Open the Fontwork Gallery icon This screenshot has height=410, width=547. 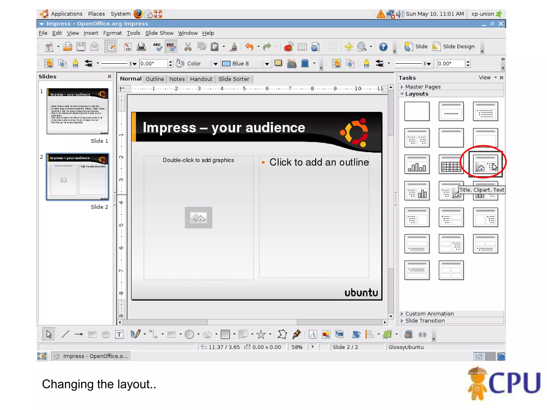[x=312, y=334]
